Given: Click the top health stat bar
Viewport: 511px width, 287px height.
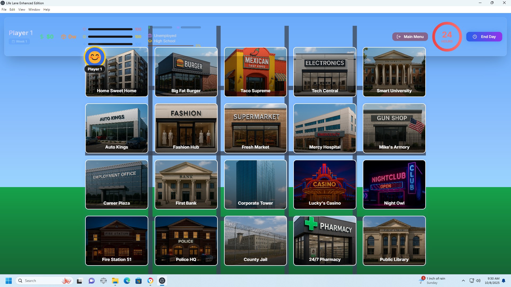Looking at the screenshot, I should (x=110, y=29).
